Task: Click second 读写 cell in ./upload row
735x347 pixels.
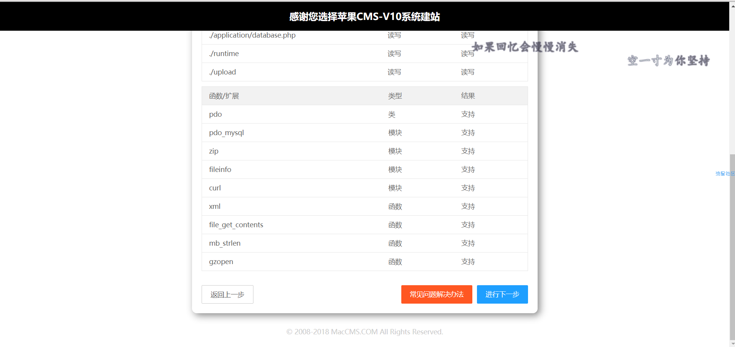Action: (x=467, y=72)
